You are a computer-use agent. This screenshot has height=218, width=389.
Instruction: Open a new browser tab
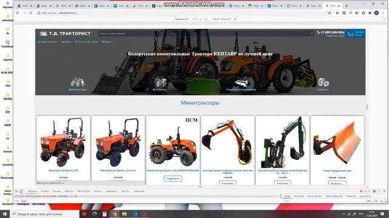point(346,5)
